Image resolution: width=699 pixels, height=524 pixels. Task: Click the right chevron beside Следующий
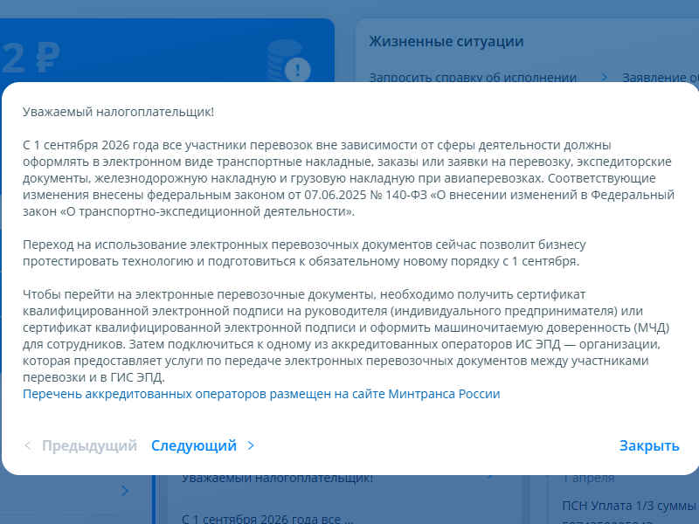click(x=251, y=445)
